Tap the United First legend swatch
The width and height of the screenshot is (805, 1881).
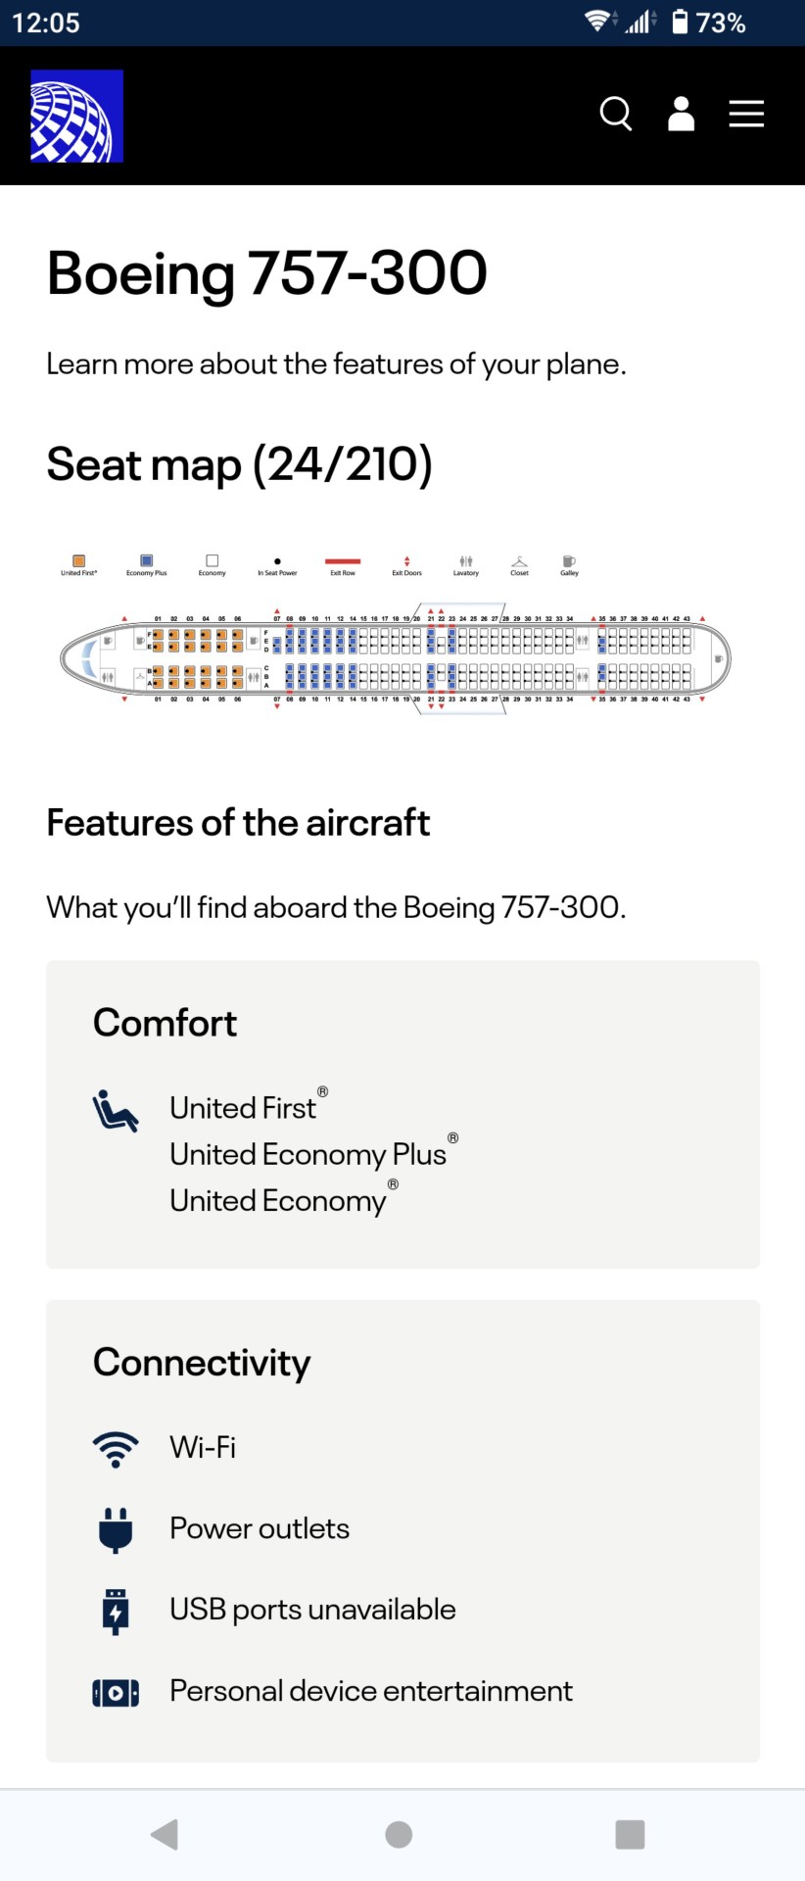(79, 561)
